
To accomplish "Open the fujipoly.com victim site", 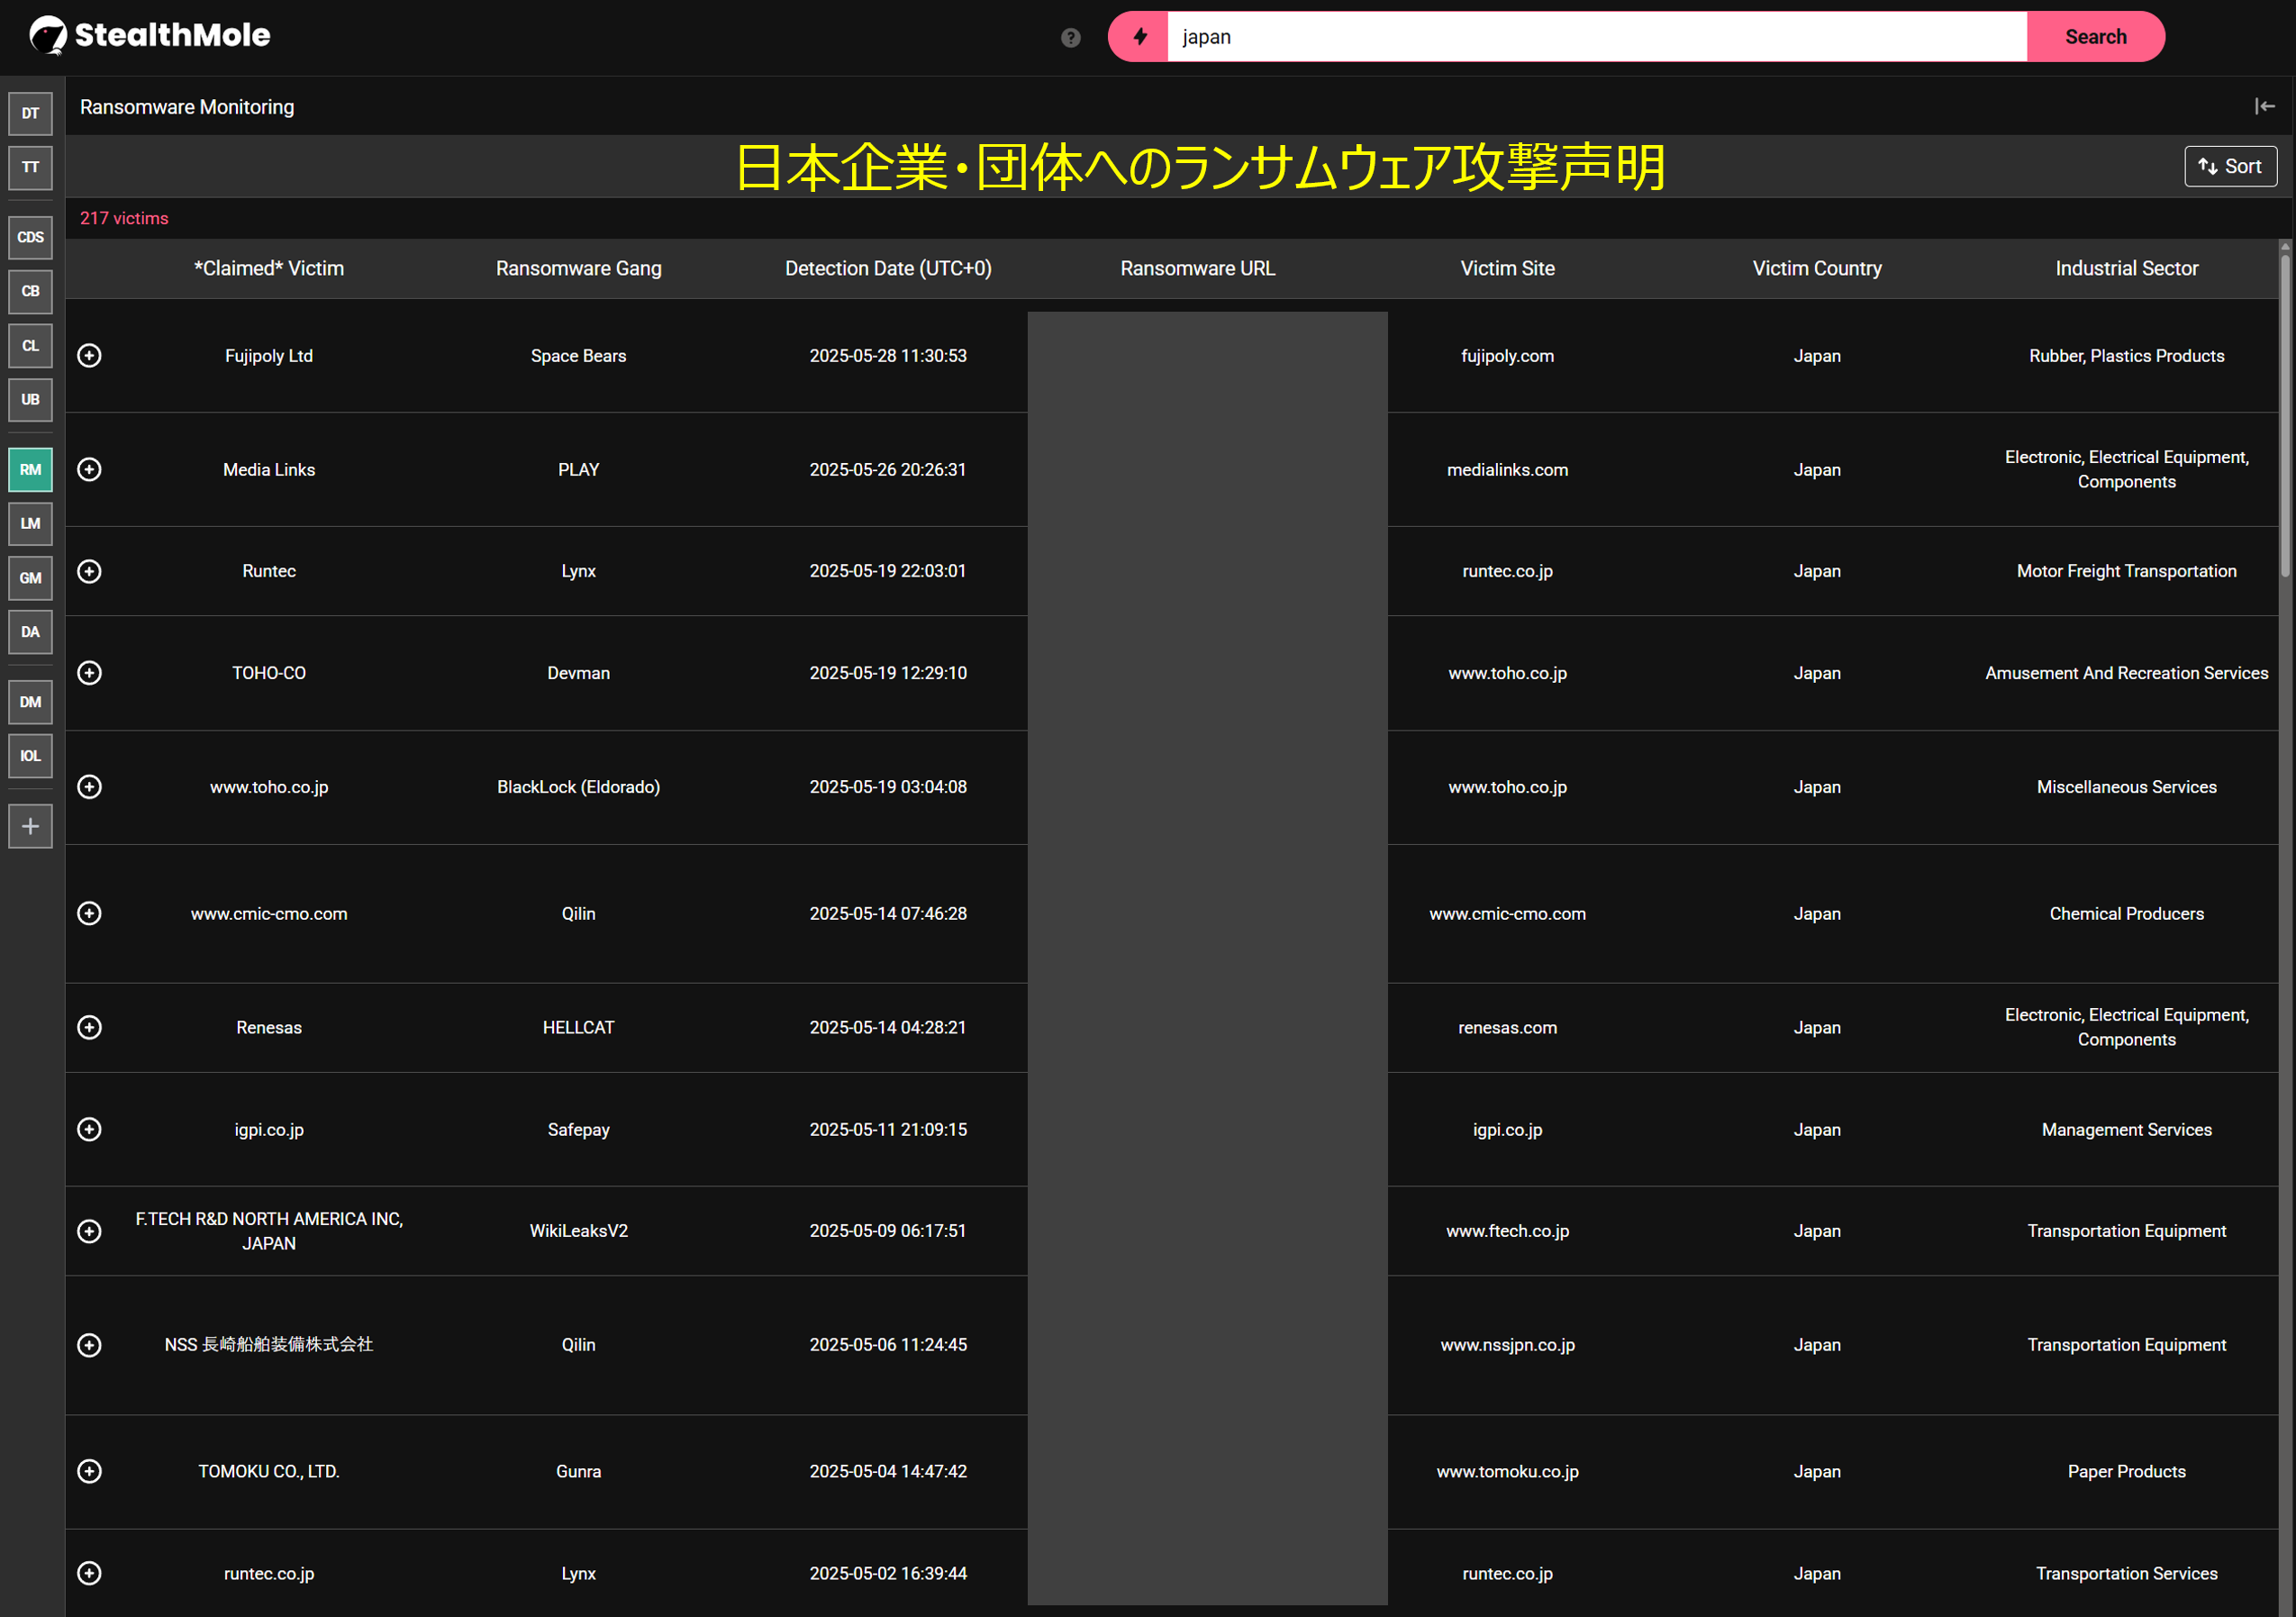I will click(x=1507, y=356).
